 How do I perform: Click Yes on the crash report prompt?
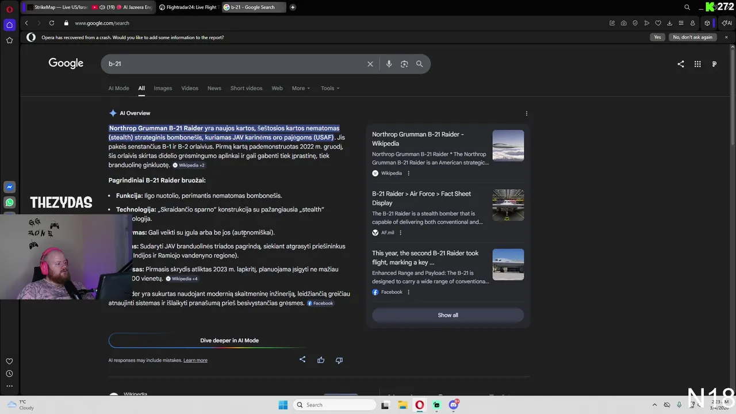click(x=657, y=37)
